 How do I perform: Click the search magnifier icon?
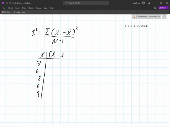pos(67,3)
